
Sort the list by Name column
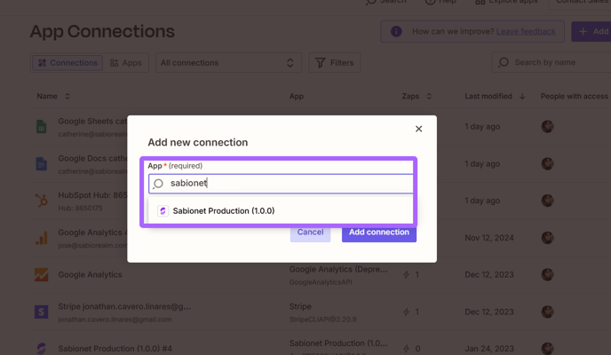[x=53, y=96]
